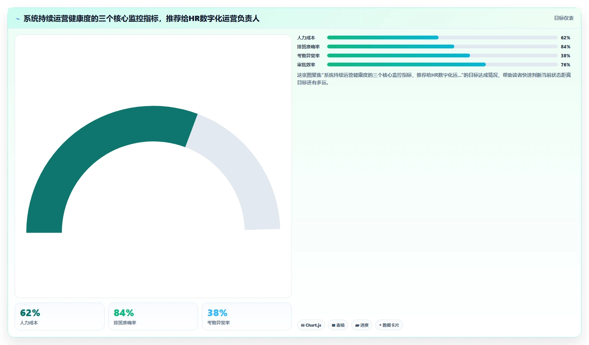
Task: Click the 进度 tag chip
Action: point(362,325)
